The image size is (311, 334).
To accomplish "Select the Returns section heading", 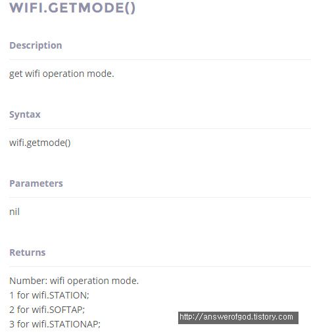I will click(x=28, y=252).
